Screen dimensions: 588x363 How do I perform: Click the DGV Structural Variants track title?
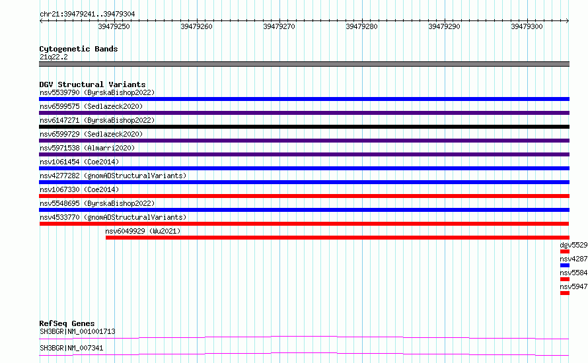[92, 84]
